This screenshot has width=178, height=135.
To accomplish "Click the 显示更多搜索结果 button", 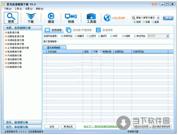I will 161,127.
